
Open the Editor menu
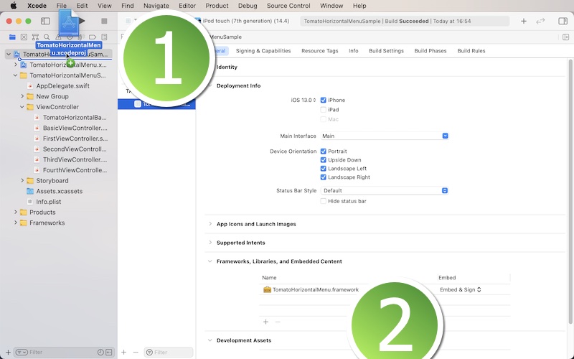(187, 6)
